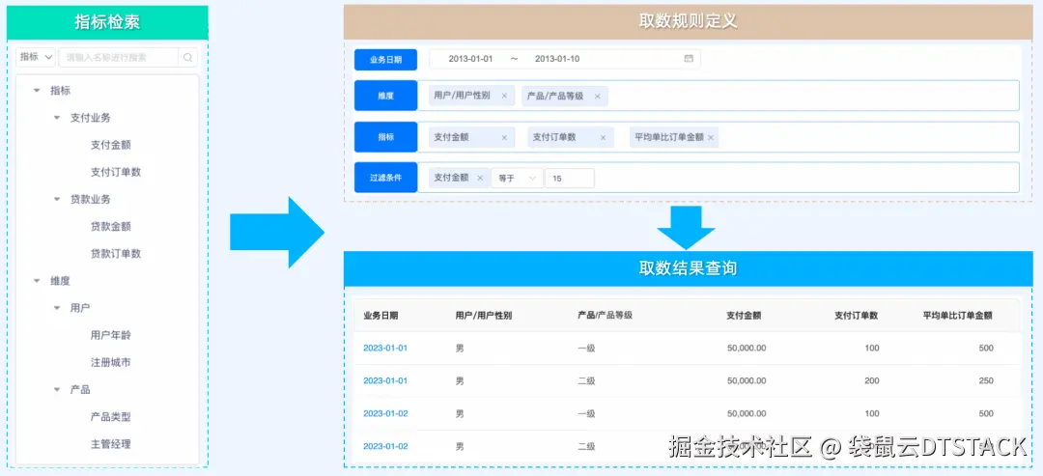This screenshot has height=476, width=1043.
Task: Open the 指标 search type dropdown
Action: coord(36,58)
